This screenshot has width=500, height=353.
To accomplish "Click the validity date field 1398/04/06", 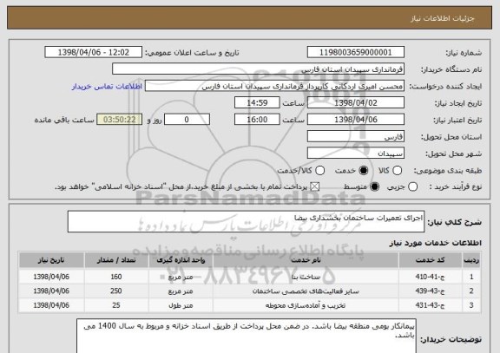I will [x=356, y=120].
